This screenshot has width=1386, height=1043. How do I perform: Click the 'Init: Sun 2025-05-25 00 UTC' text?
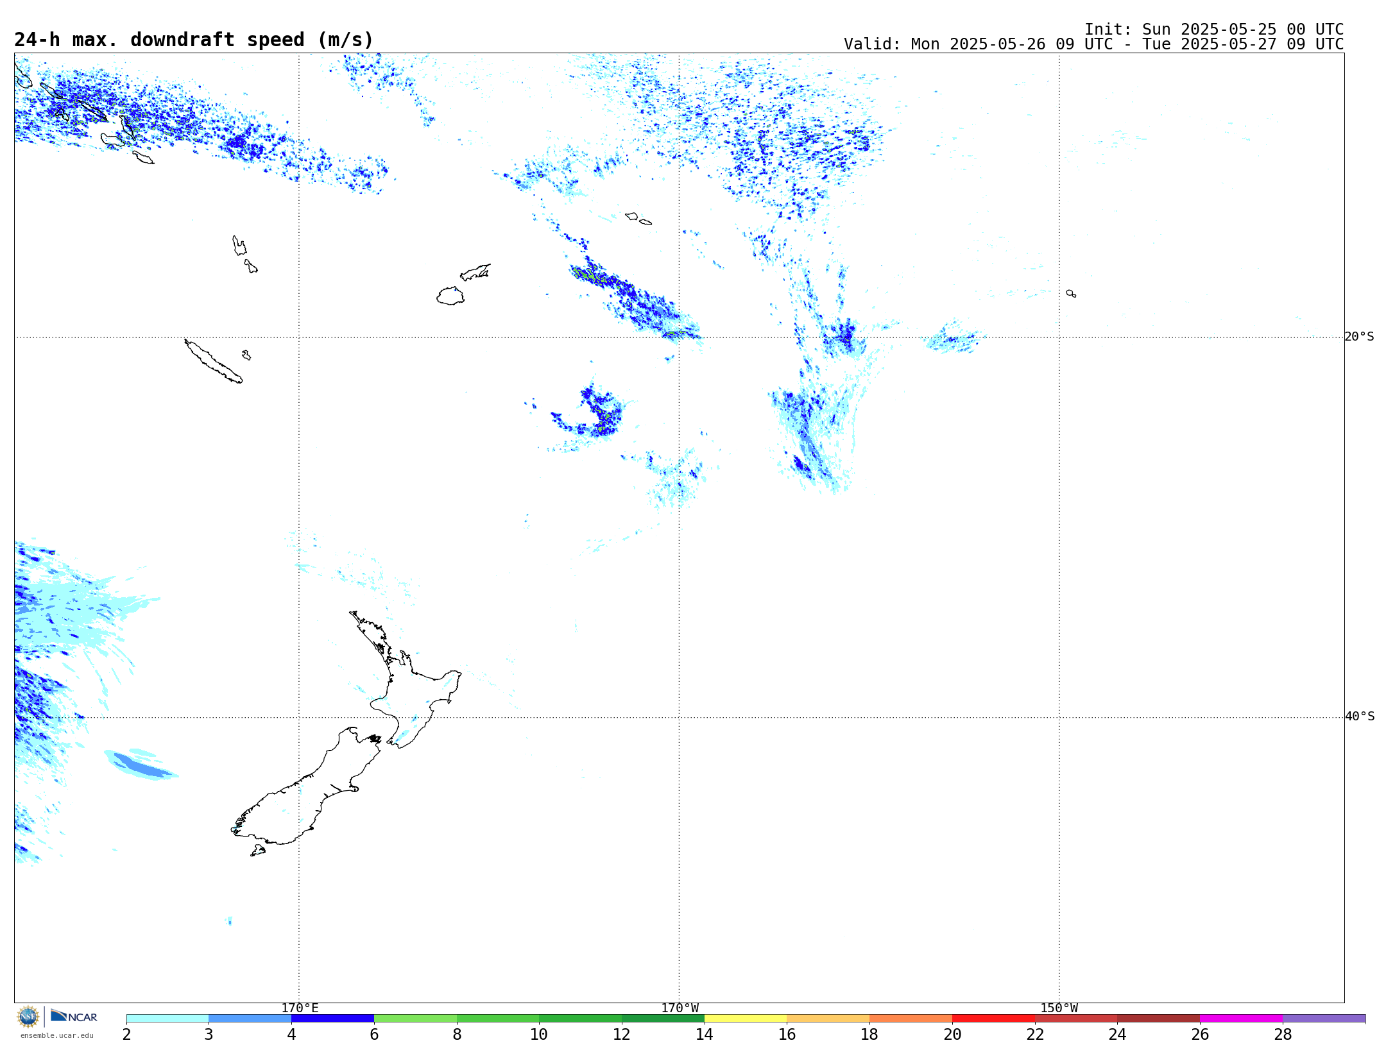tap(1214, 30)
